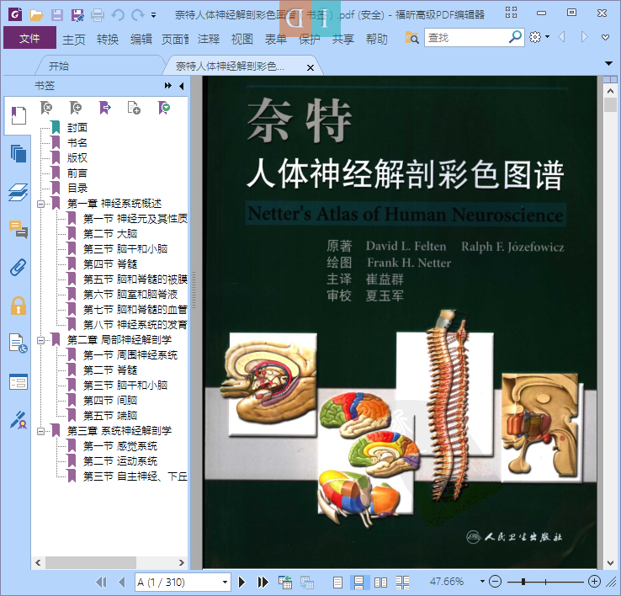
Task: Expand the bookmark panel wider
Action: [168, 86]
